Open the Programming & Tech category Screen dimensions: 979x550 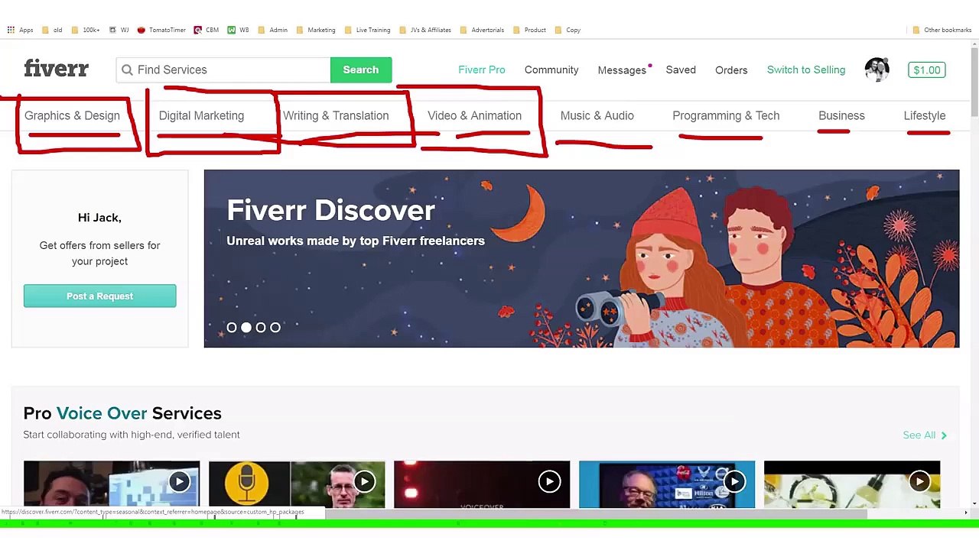(x=726, y=115)
